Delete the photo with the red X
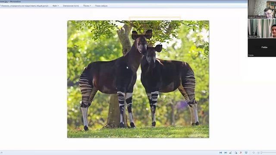Image resolution: width=276 pixels, height=155 pixels. tap(241, 153)
